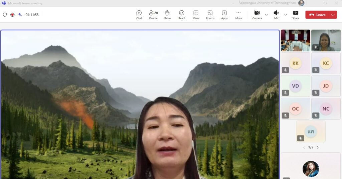The width and height of the screenshot is (342, 179).
Task: Unmute the Mic
Action: click(x=276, y=15)
